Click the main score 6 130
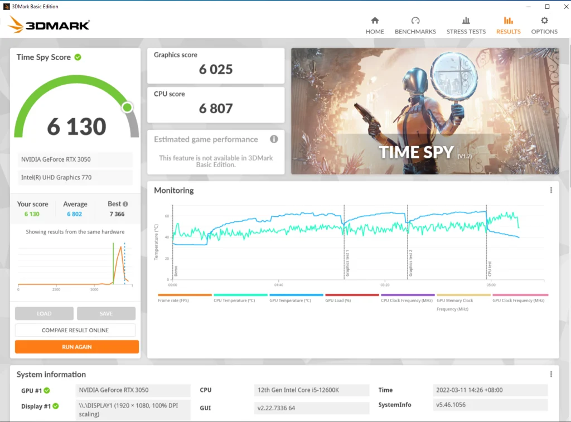571x422 pixels. pyautogui.click(x=76, y=127)
